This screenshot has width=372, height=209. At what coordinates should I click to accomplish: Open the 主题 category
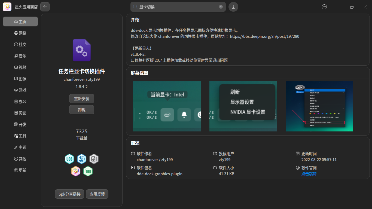20,147
